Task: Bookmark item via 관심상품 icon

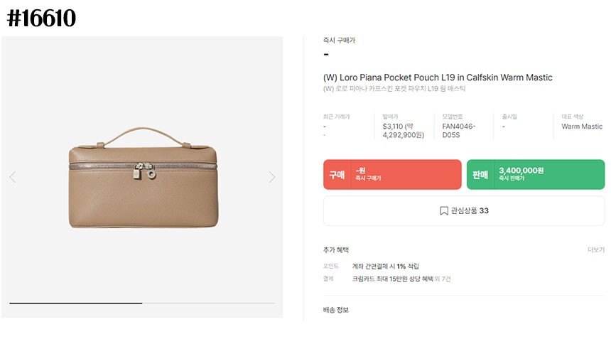Action: point(444,211)
